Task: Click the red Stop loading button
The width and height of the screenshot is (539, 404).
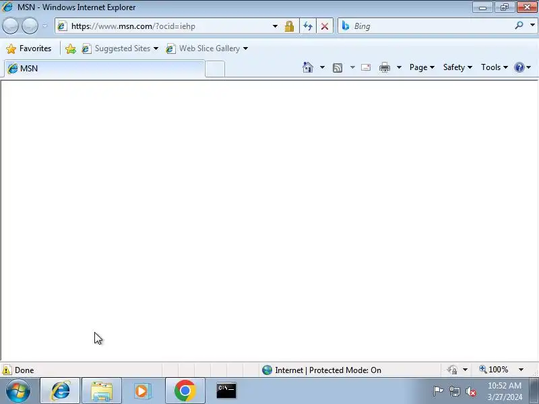Action: pyautogui.click(x=325, y=26)
